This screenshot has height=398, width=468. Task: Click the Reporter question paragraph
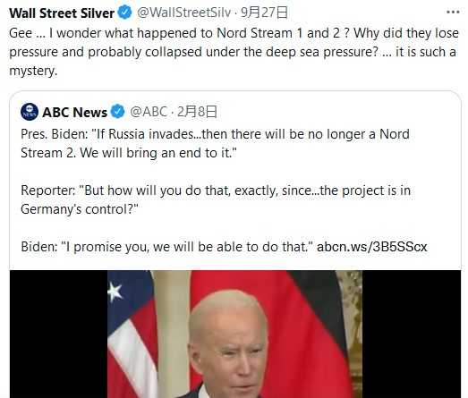216,200
